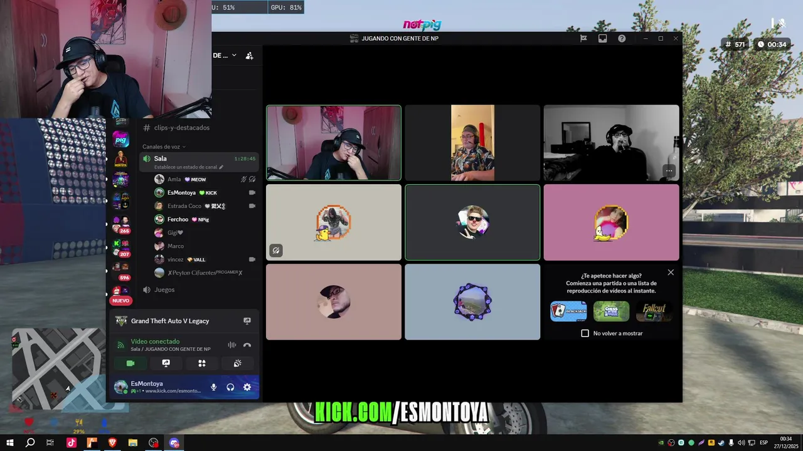The width and height of the screenshot is (803, 451).
Task: Click the muted mic icon next to Amla
Action: click(x=243, y=179)
